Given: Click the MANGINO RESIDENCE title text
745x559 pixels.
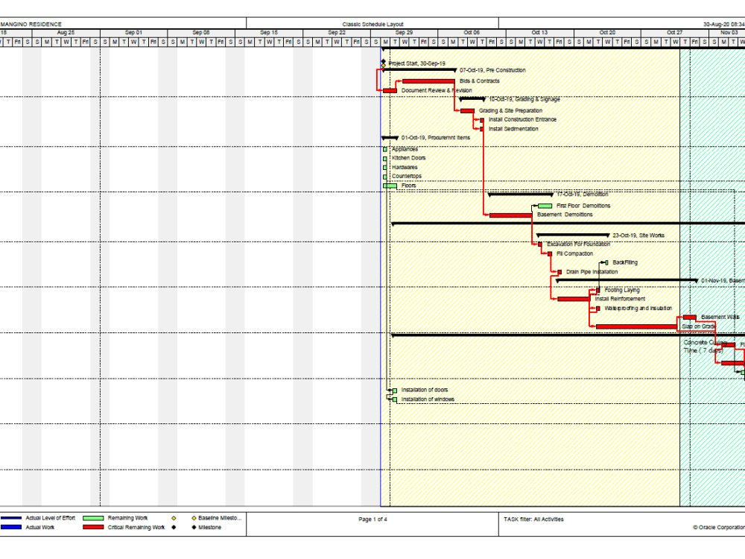Looking at the screenshot, I should tap(31, 25).
